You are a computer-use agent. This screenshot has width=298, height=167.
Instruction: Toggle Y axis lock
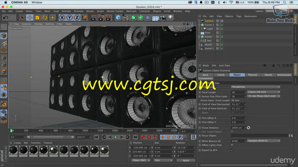(70, 17)
